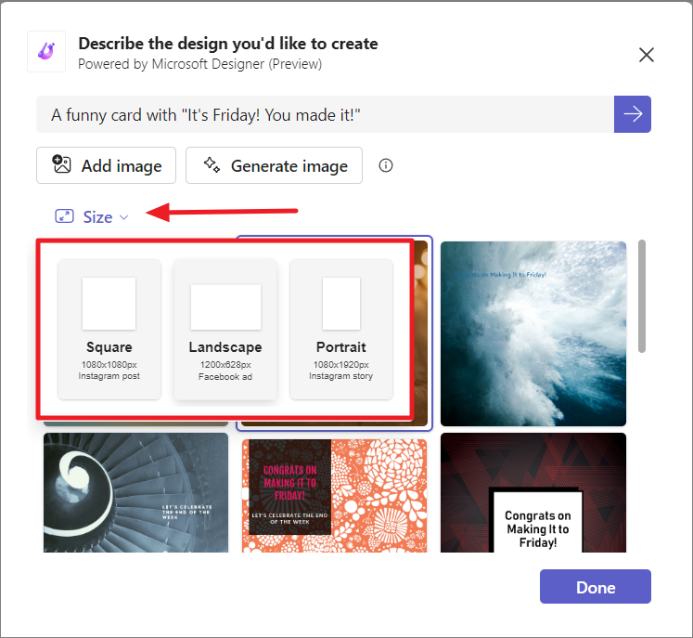Submit the prompt with the arrow button
Screen dimensions: 693x638
(633, 114)
